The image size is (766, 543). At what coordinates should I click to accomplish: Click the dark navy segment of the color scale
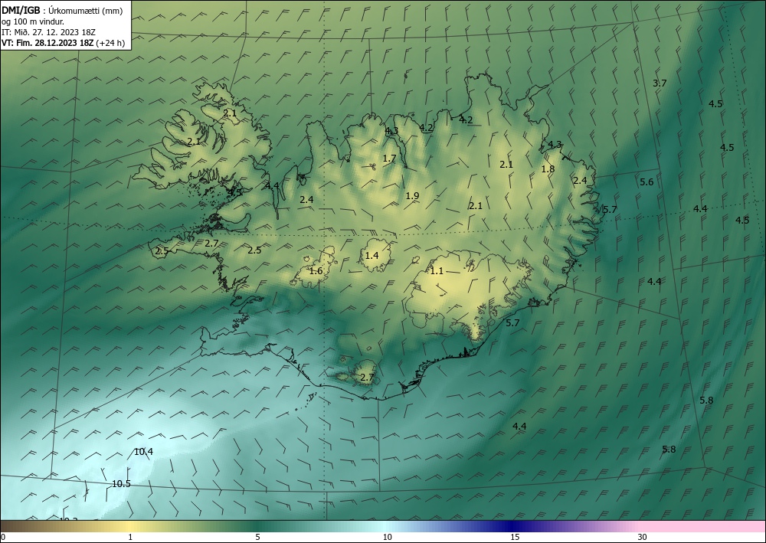click(x=510, y=526)
